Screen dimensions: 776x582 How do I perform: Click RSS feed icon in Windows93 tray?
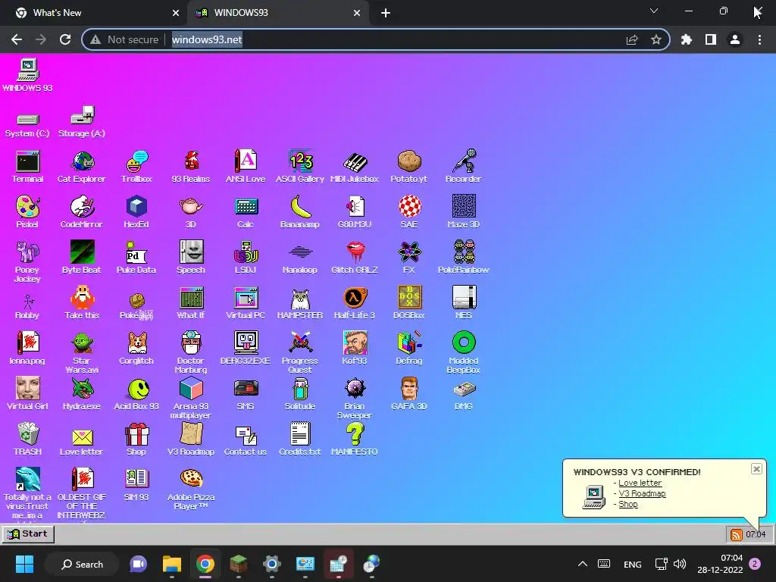pos(737,534)
